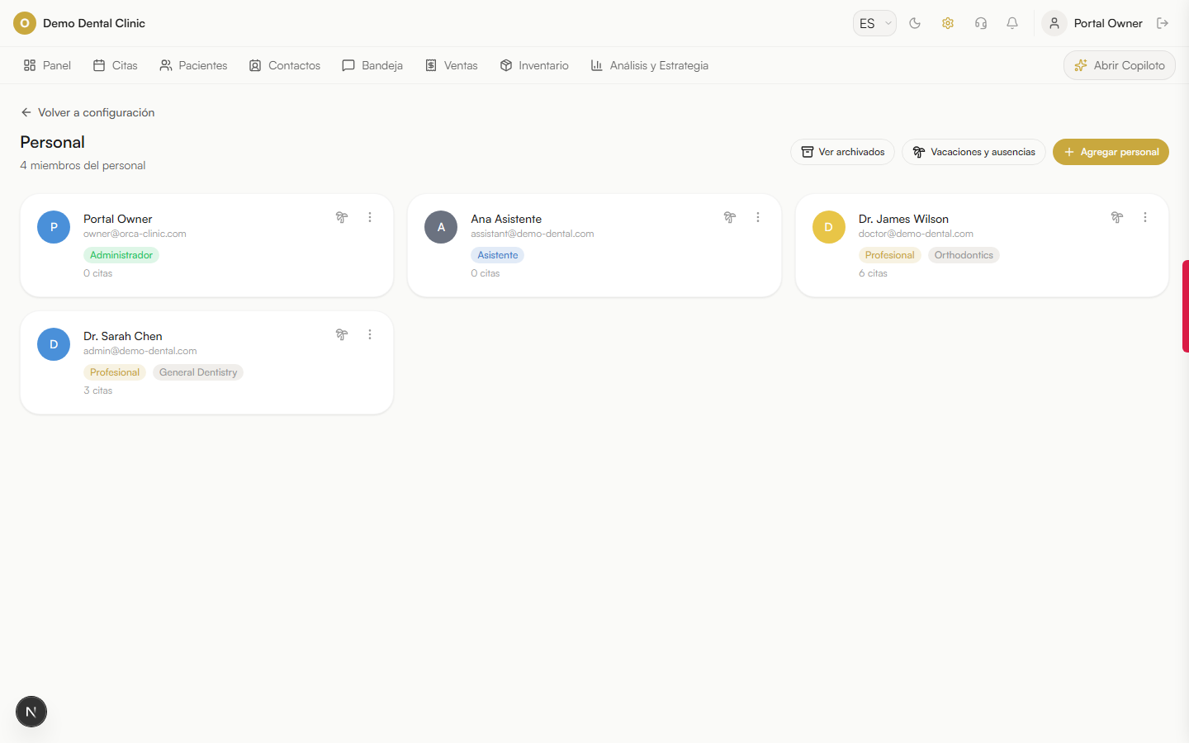Switch to the Pacientes tab
Viewport: 1189px width, 743px height.
click(x=193, y=65)
